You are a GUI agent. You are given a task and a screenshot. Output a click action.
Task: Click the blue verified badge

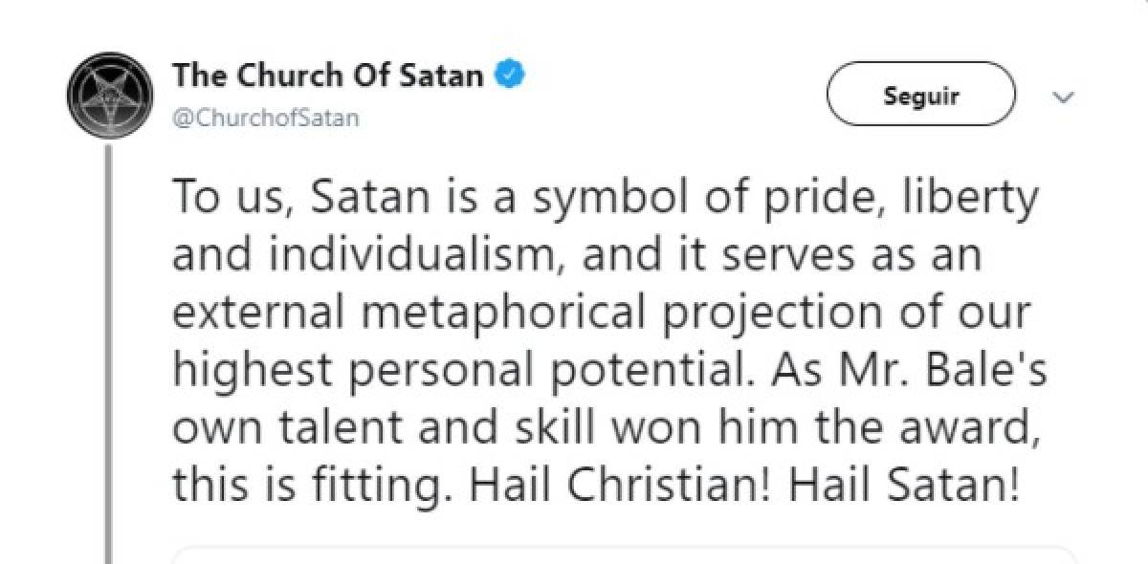pyautogui.click(x=507, y=75)
